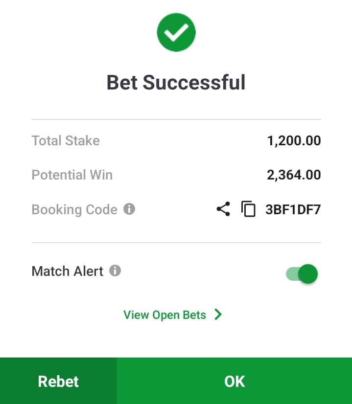Select the booking code text 3BF1DF7
This screenshot has height=404, width=352.
(x=293, y=210)
